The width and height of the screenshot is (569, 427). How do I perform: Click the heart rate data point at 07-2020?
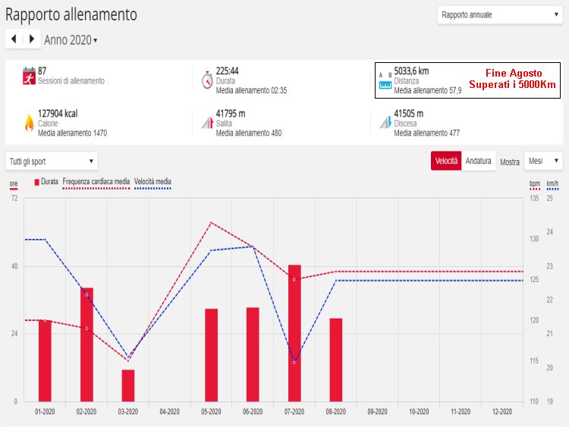pos(294,280)
